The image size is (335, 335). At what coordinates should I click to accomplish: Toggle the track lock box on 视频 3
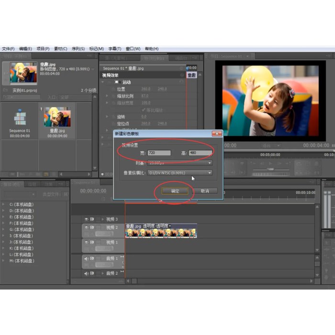(98, 219)
